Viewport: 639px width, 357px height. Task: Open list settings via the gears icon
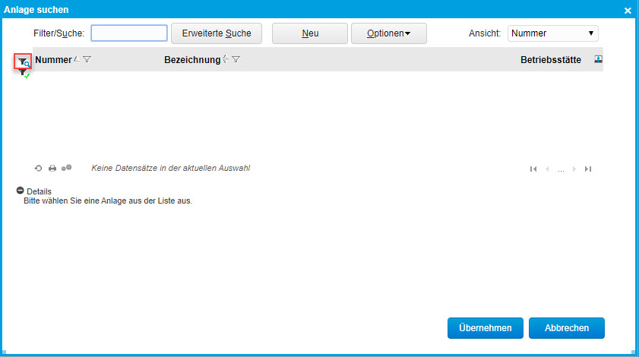pos(66,168)
